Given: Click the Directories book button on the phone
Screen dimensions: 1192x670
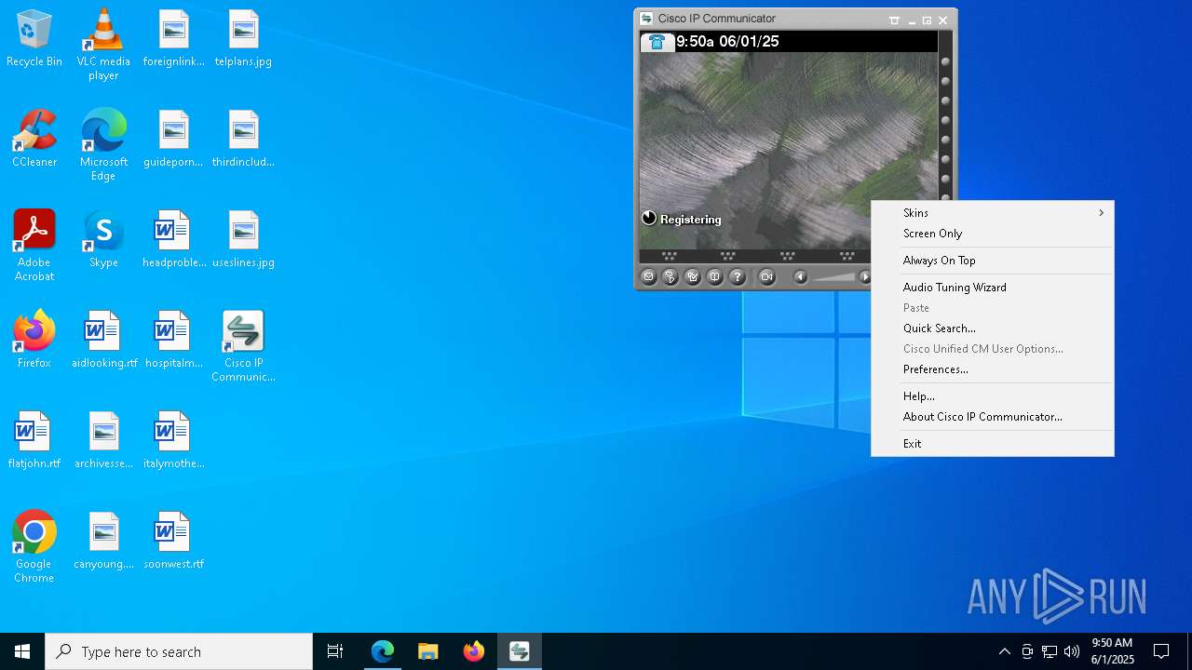Looking at the screenshot, I should coord(715,276).
